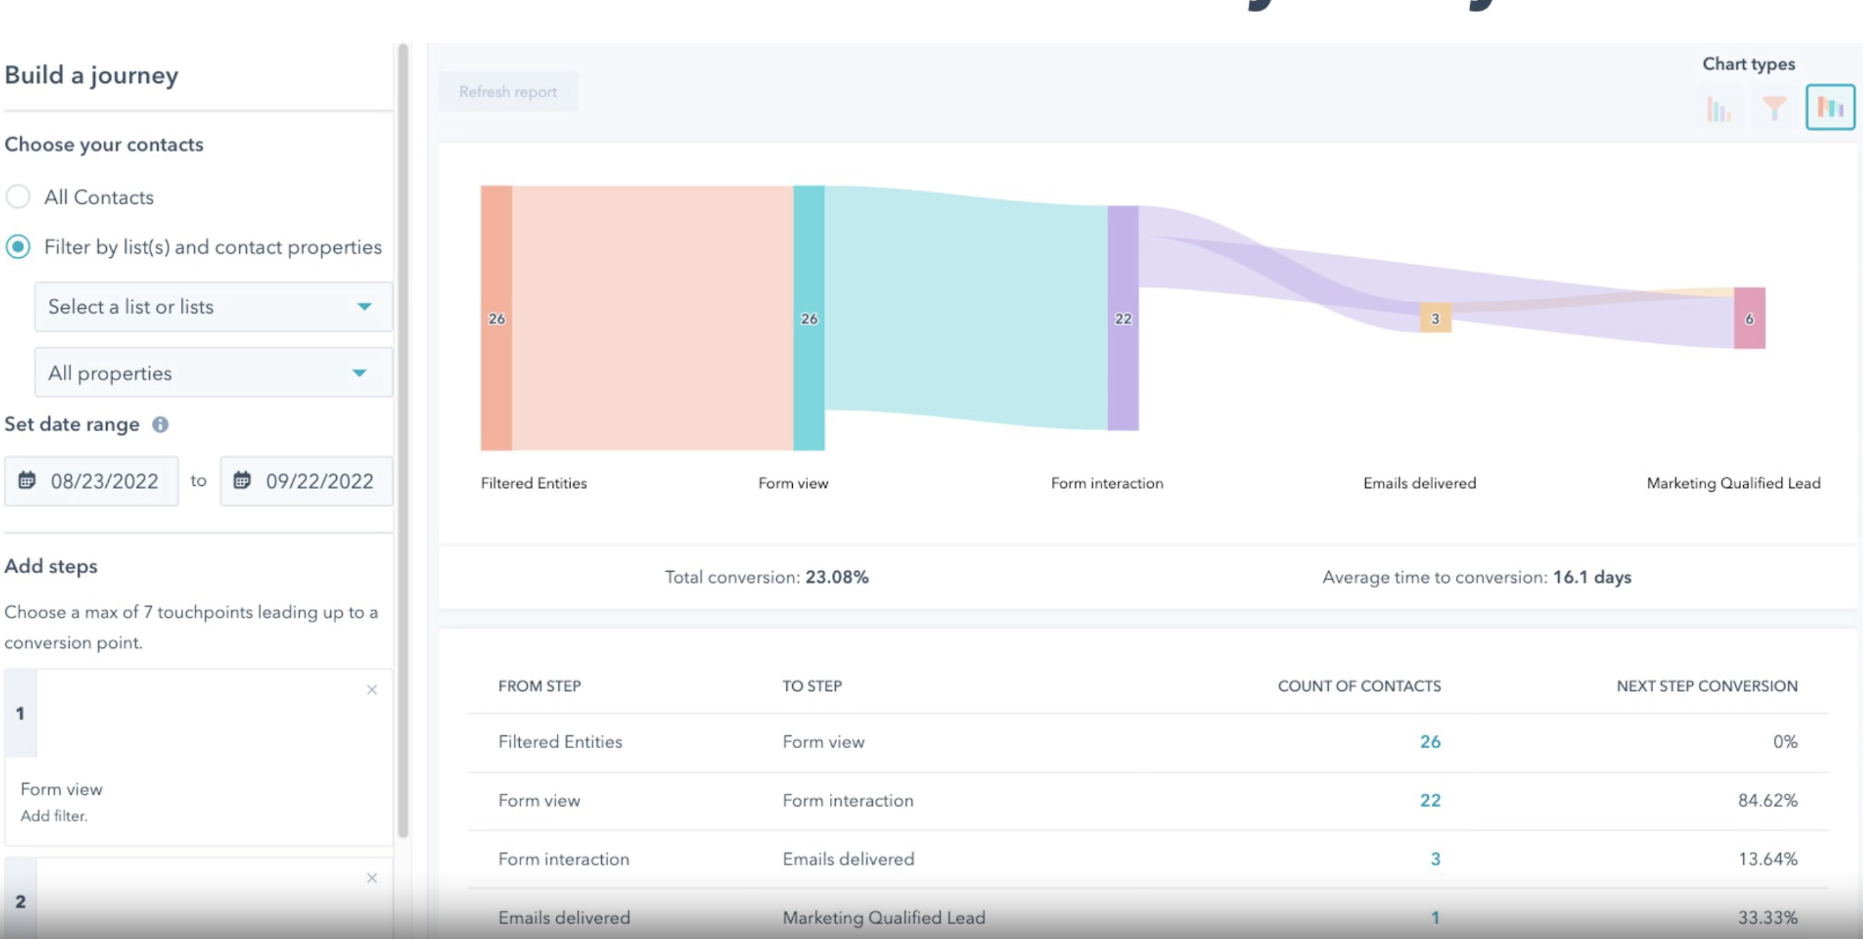Click count 26 for Filtered Entities row

1430,741
